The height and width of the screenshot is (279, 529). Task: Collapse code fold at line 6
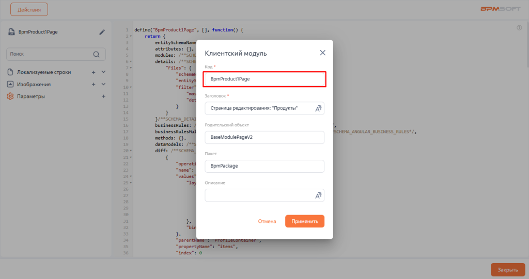tap(131, 62)
